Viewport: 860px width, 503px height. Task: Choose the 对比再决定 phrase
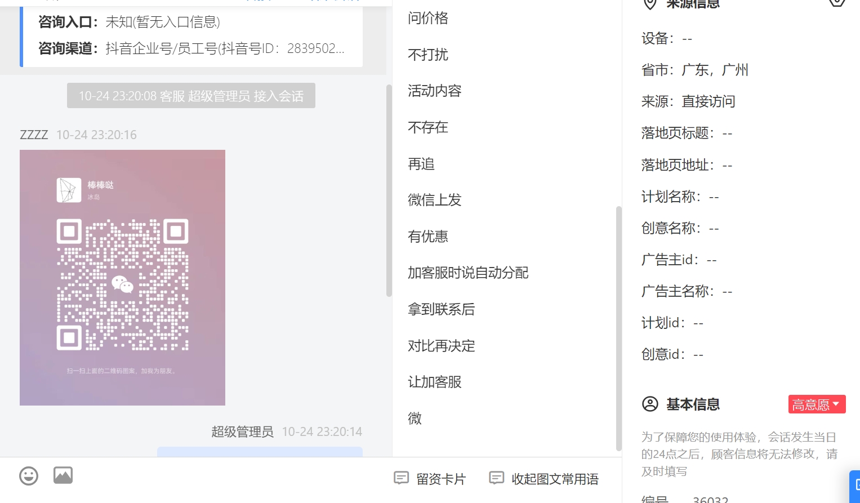tap(442, 346)
